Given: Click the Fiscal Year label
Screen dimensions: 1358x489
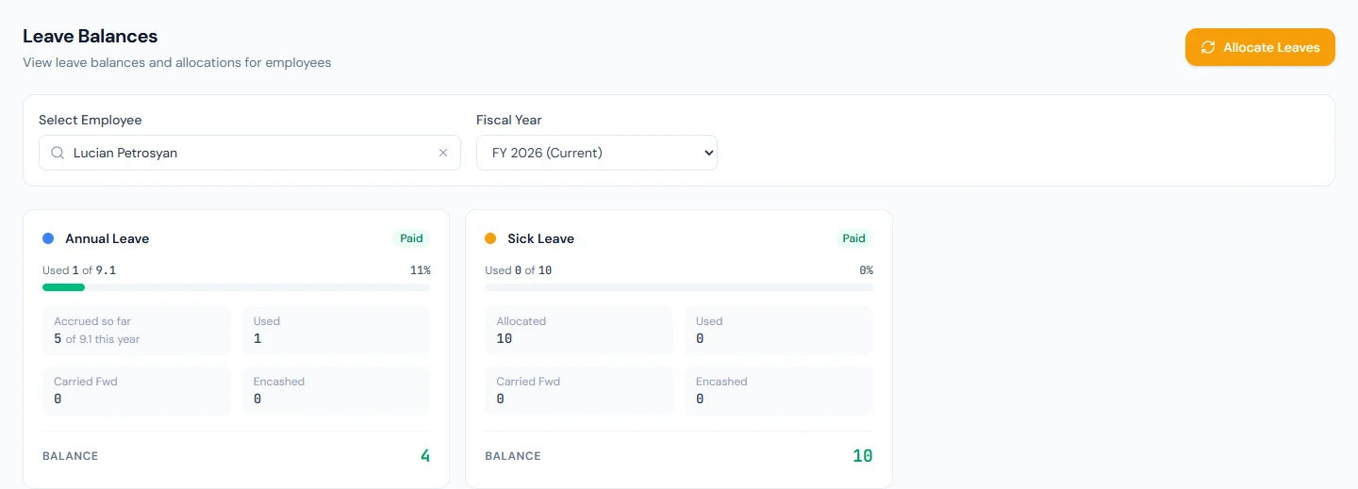Looking at the screenshot, I should (509, 120).
